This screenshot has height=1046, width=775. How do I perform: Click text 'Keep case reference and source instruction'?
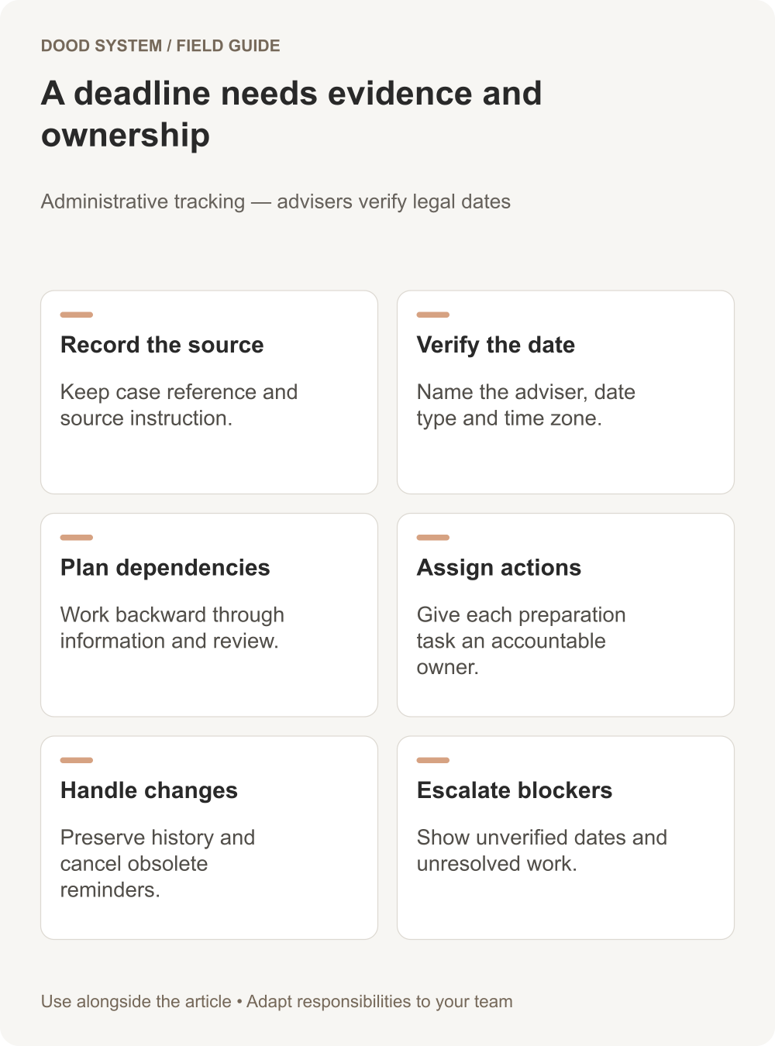179,405
